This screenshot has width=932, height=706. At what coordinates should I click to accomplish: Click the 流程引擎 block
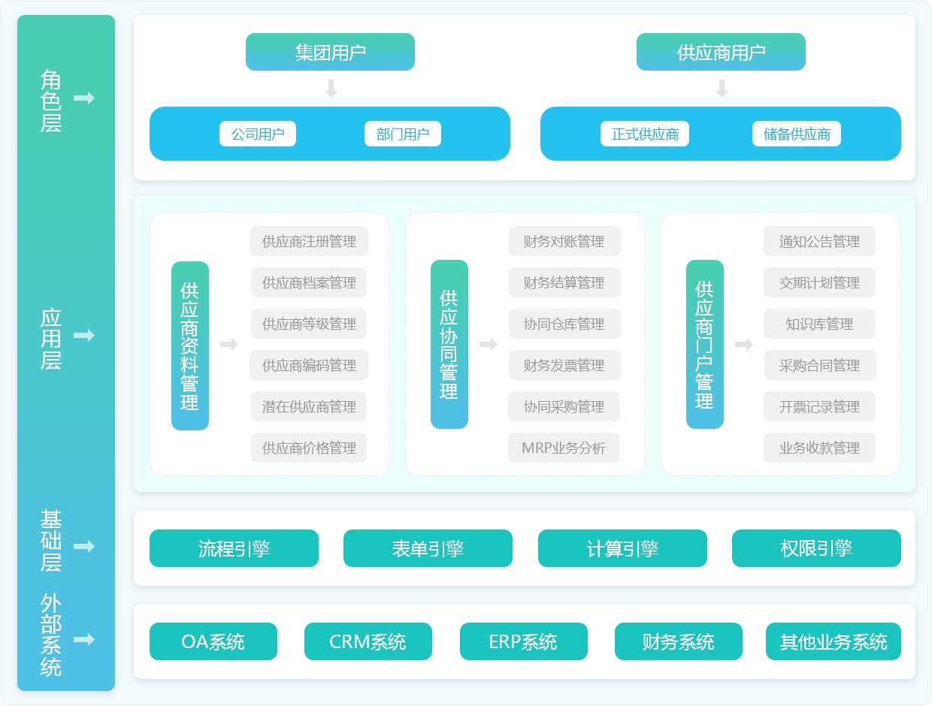[234, 548]
